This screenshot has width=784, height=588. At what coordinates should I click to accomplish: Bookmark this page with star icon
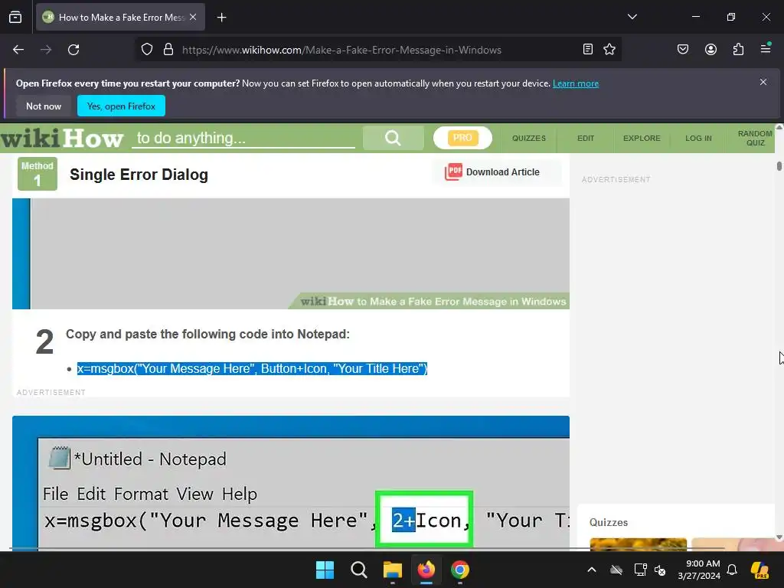(609, 49)
